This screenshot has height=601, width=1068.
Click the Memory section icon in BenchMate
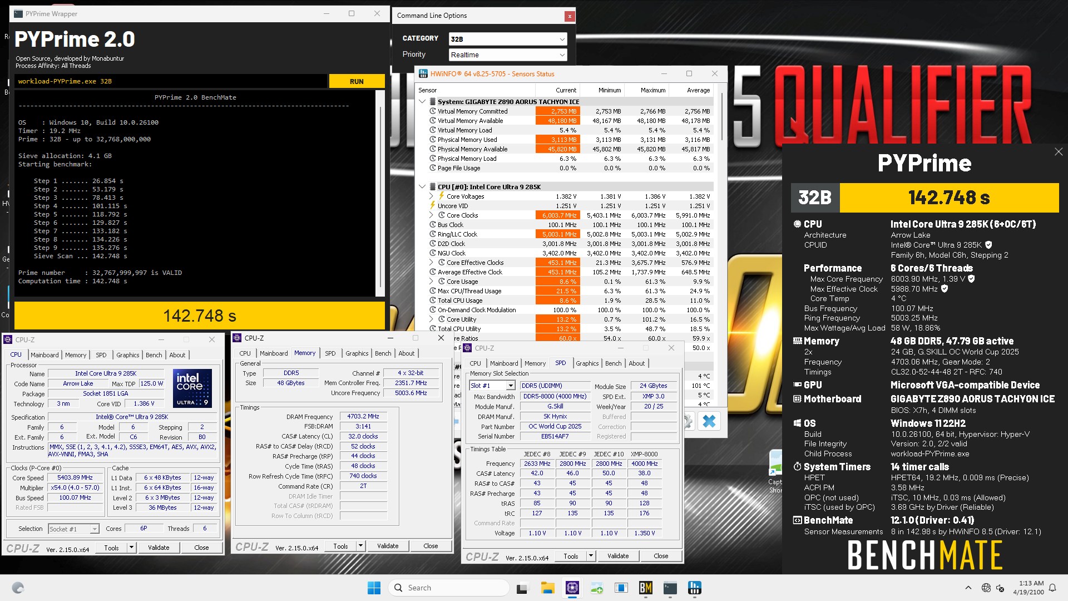click(797, 341)
